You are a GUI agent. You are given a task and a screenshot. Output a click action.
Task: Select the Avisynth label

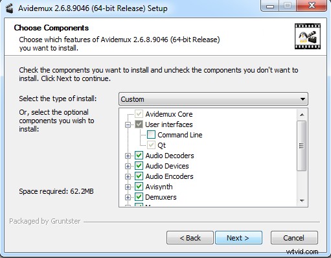159,187
